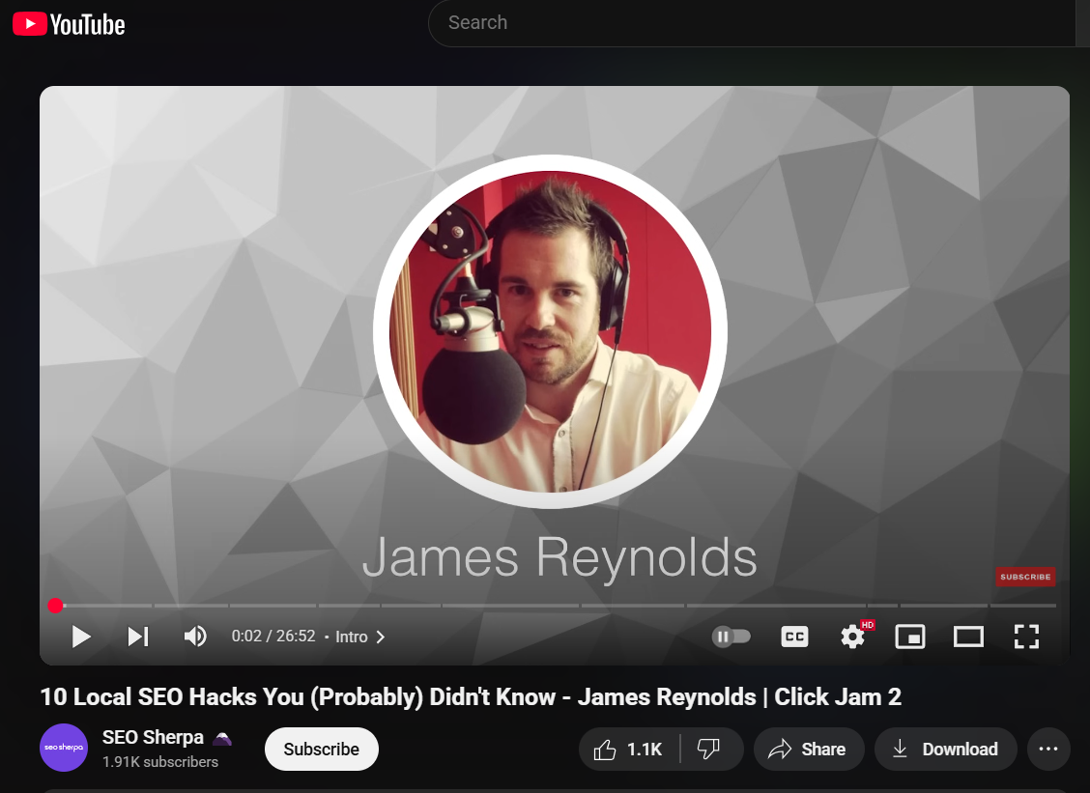
Task: Click the red SUBSCRIBE watermark in video
Action: pyautogui.click(x=1025, y=577)
